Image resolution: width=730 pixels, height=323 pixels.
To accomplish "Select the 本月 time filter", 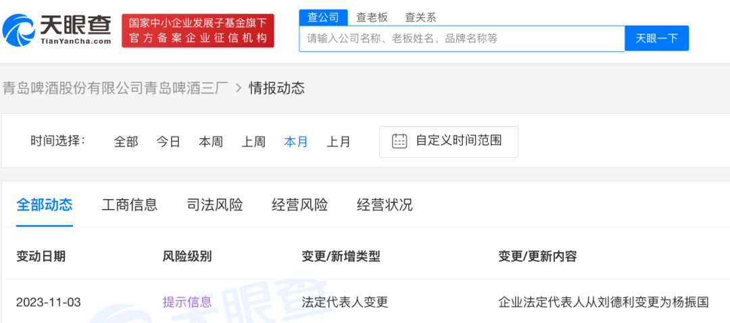I will (x=296, y=142).
